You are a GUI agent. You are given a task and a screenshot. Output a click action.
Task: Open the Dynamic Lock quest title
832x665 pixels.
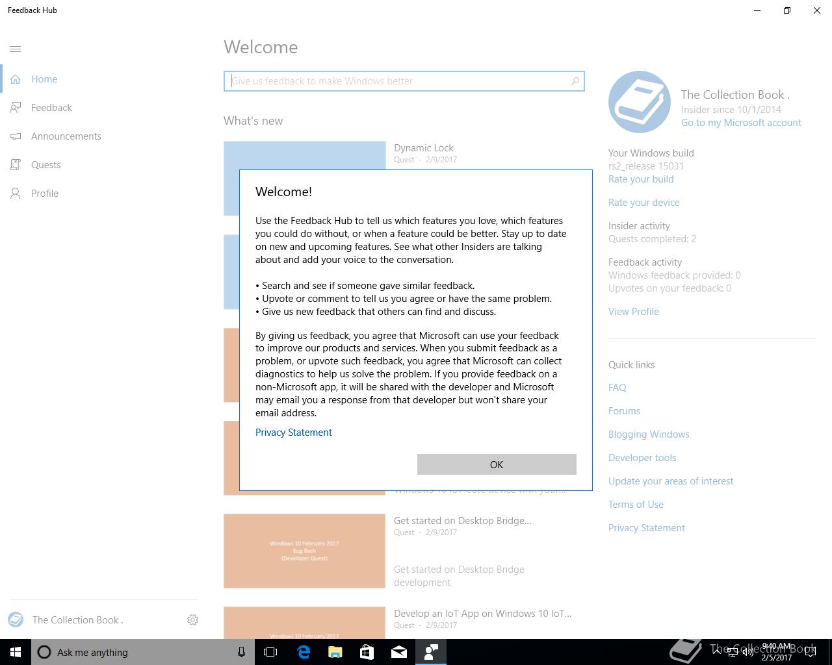click(x=424, y=148)
